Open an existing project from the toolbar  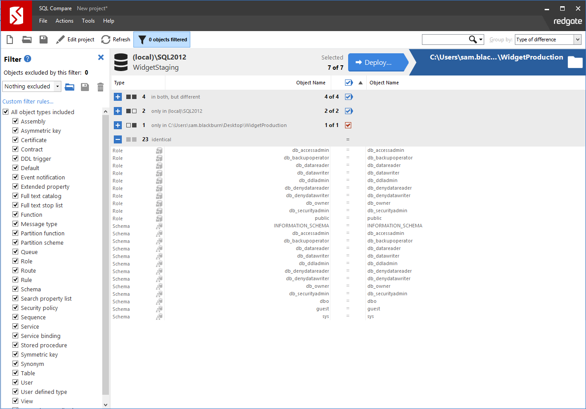coord(26,39)
